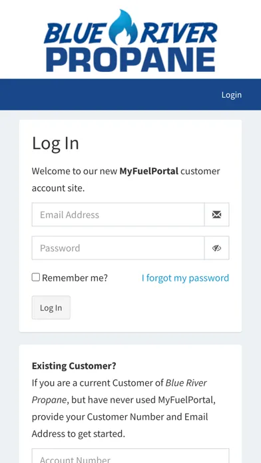Toggle password visibility with the crossed-eye icon

click(216, 248)
